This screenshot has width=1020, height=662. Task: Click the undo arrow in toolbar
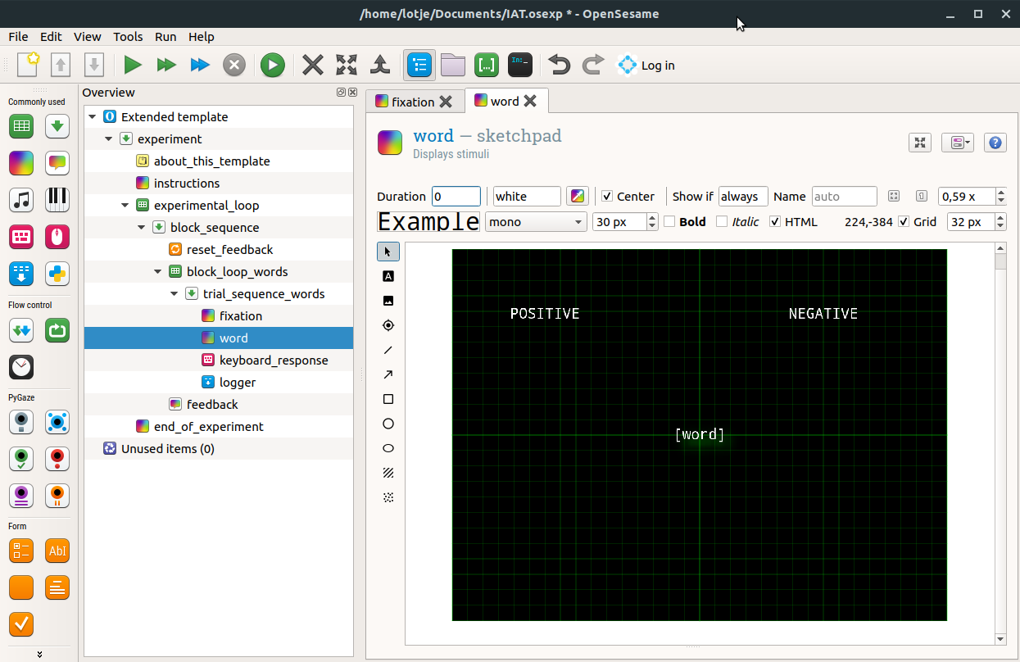click(x=559, y=65)
